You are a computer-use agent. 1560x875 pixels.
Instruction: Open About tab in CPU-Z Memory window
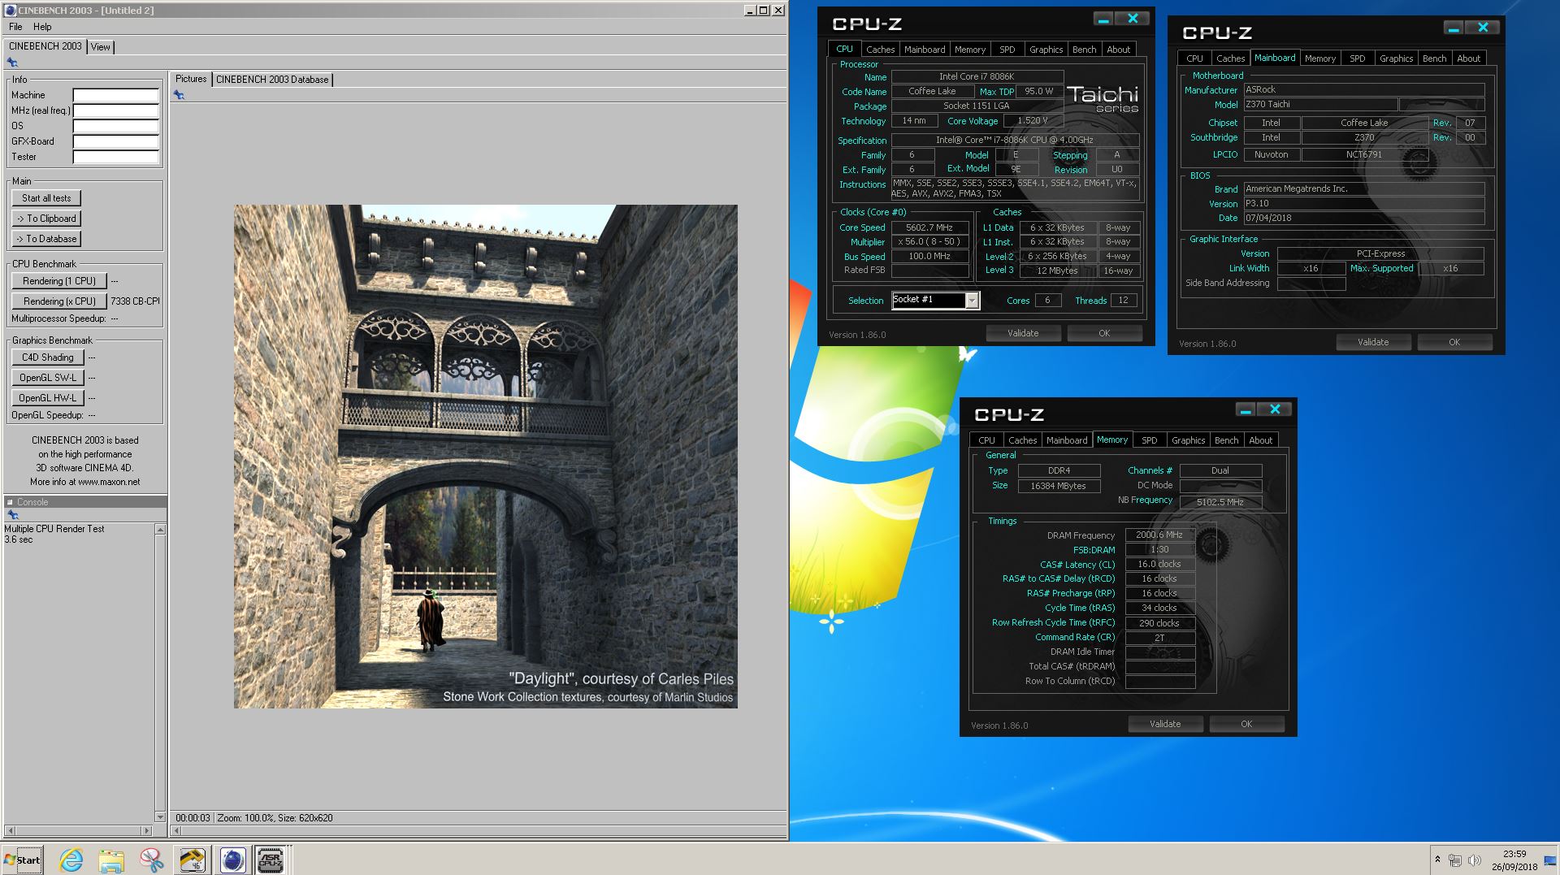coord(1260,440)
